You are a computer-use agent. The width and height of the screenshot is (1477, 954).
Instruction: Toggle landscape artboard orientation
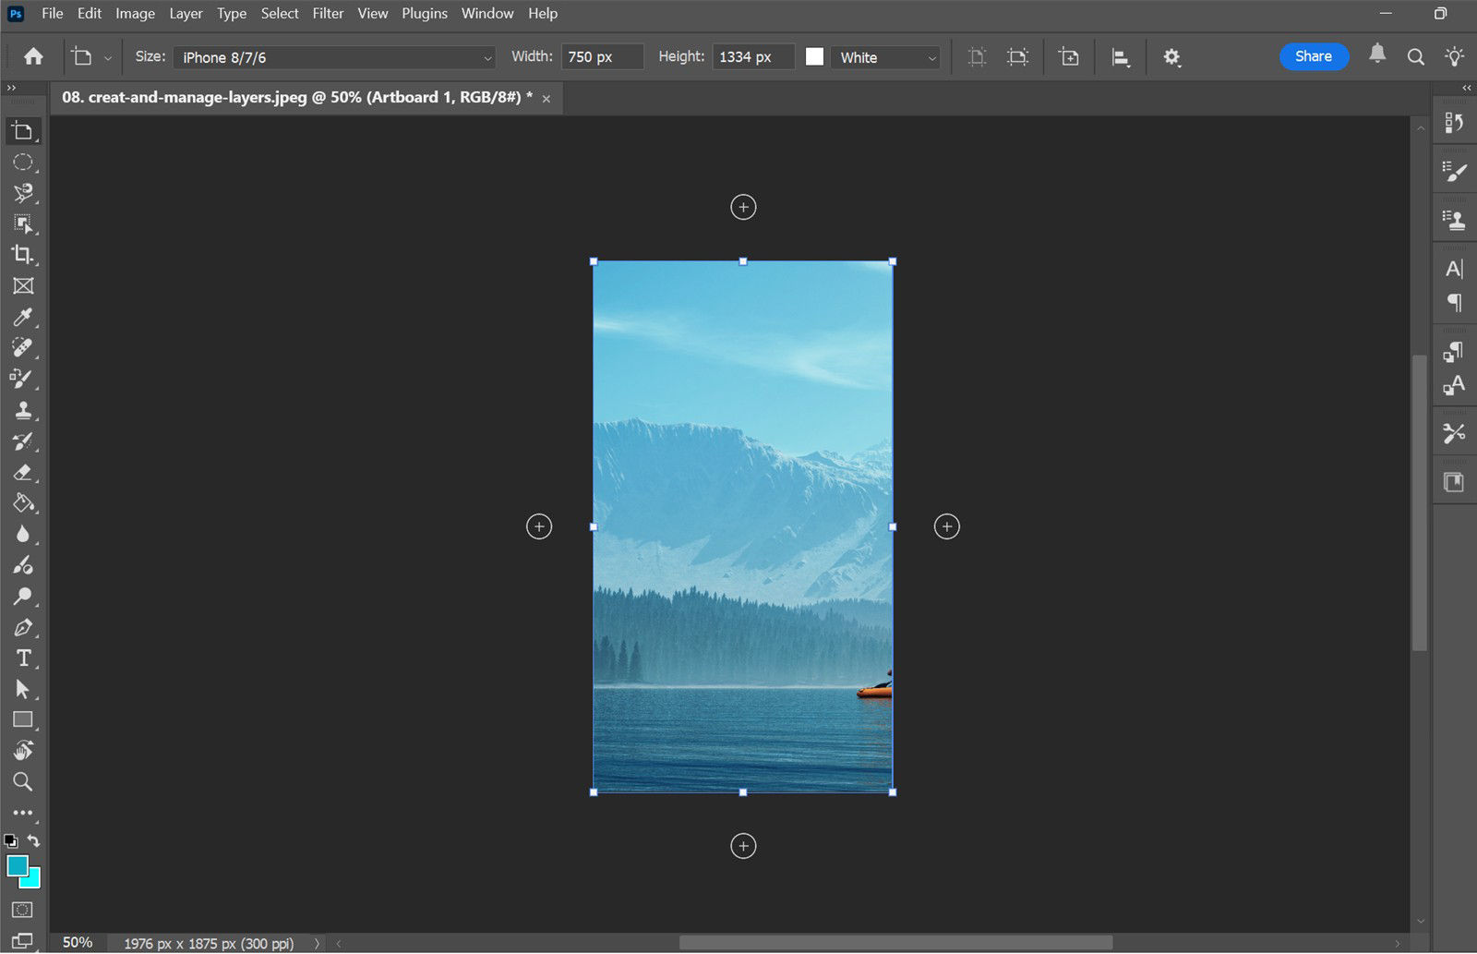click(1016, 56)
